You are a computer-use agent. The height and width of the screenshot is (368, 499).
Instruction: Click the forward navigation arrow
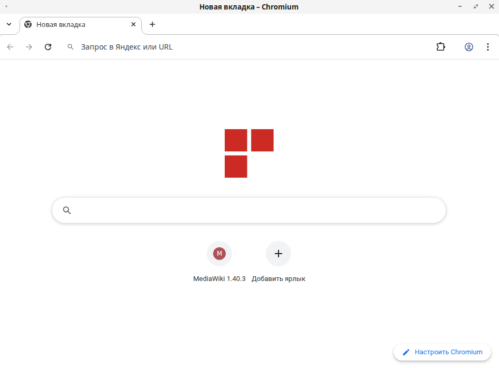(x=29, y=47)
